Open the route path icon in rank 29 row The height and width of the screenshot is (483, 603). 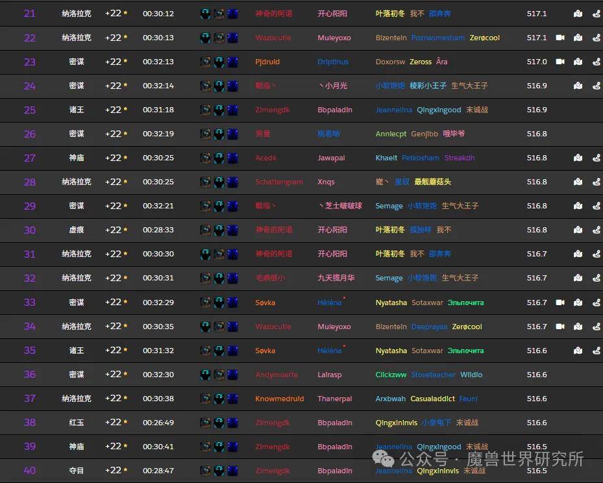coord(596,206)
